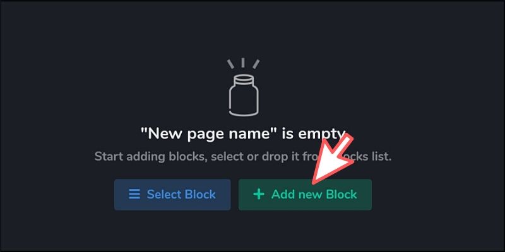Add a new block with the green button

[x=305, y=195]
